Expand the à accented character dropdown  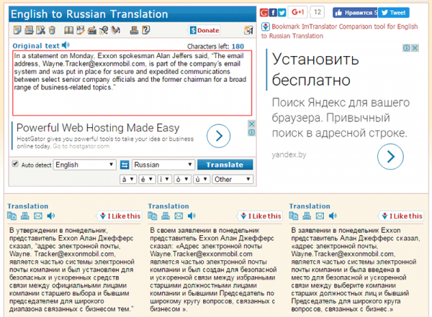[128, 180]
